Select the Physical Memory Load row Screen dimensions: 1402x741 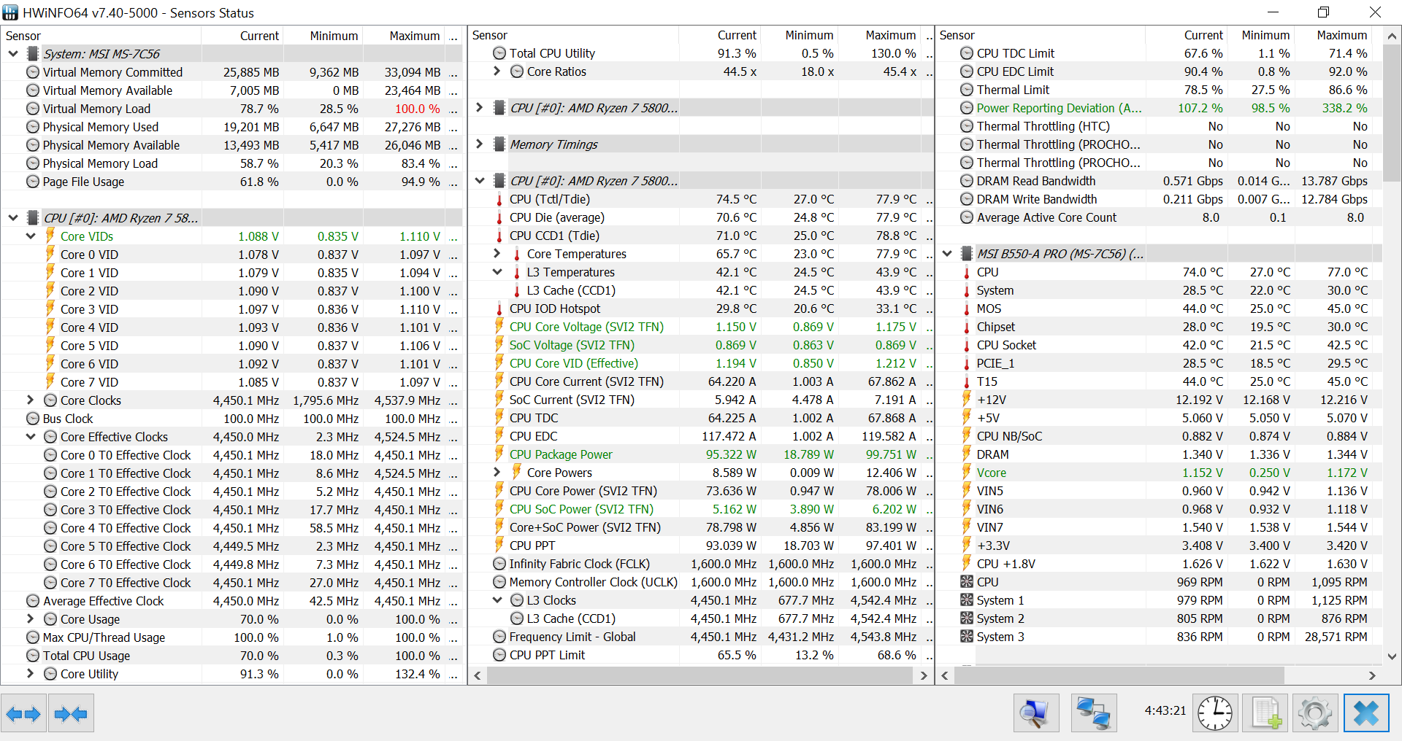click(x=232, y=163)
